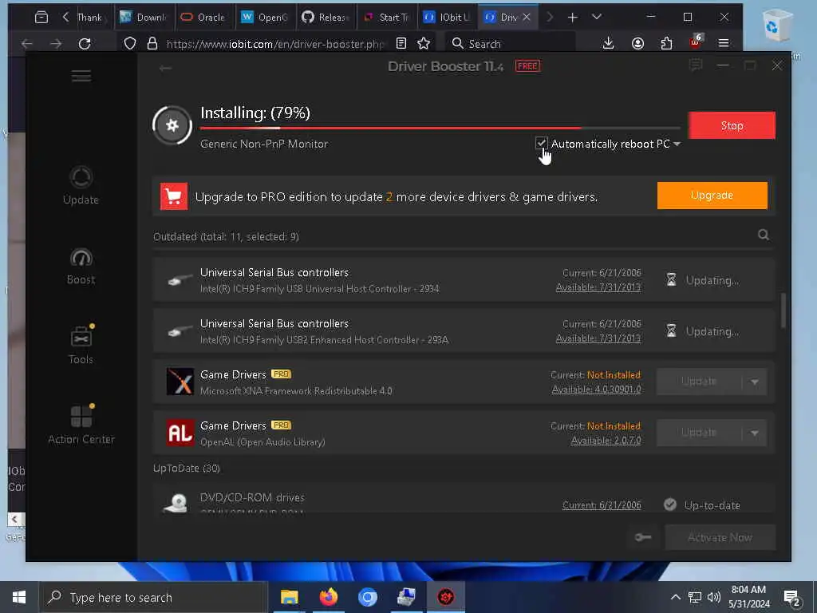The image size is (817, 613).
Task: Click the shopping cart upgrade icon
Action: (173, 196)
